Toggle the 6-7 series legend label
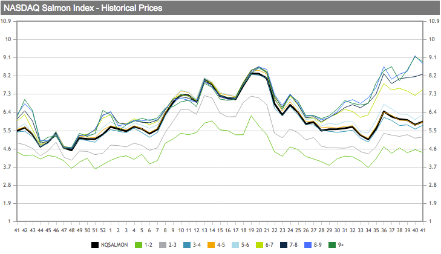 [269, 245]
